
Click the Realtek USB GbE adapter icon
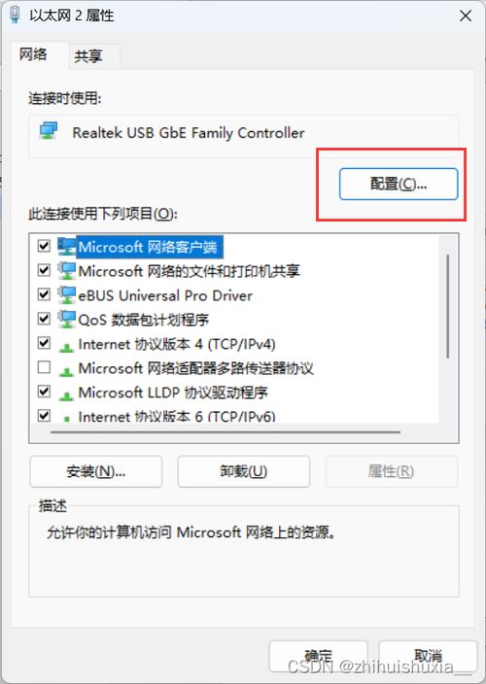pyautogui.click(x=49, y=131)
